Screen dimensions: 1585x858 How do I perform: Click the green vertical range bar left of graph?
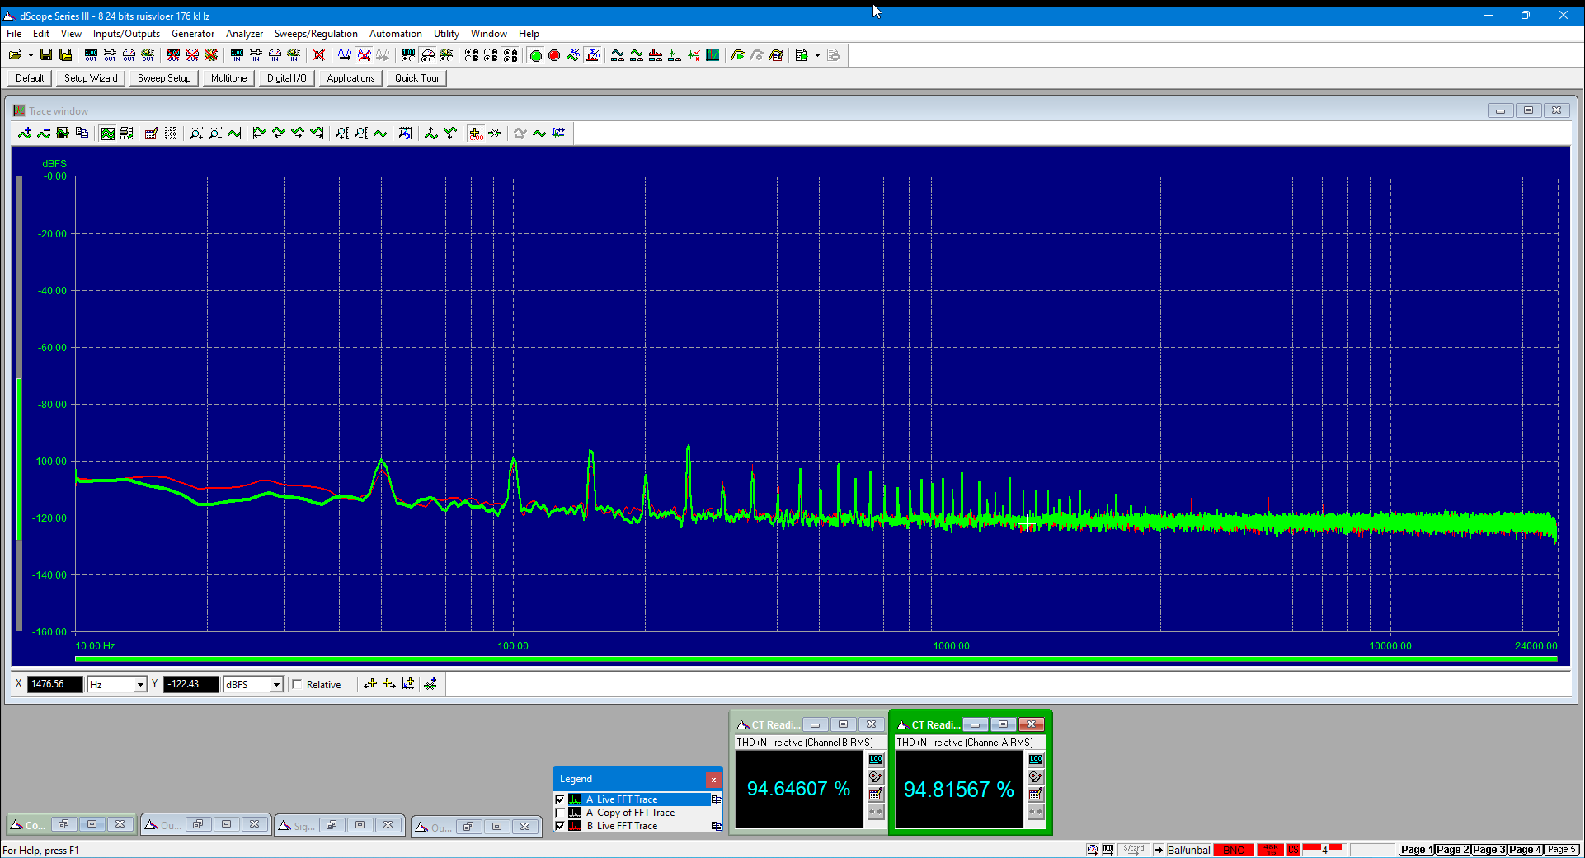(19, 459)
